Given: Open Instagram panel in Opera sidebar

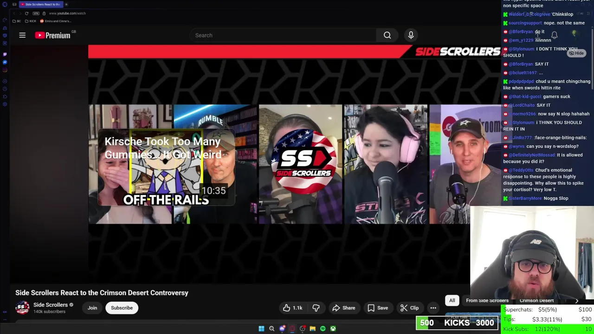Looking at the screenshot, I should [x=5, y=70].
